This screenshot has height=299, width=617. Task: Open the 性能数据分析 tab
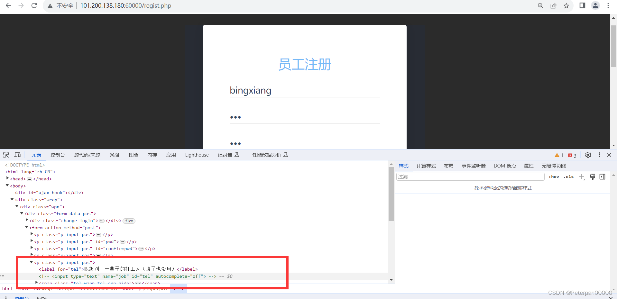tap(270, 155)
